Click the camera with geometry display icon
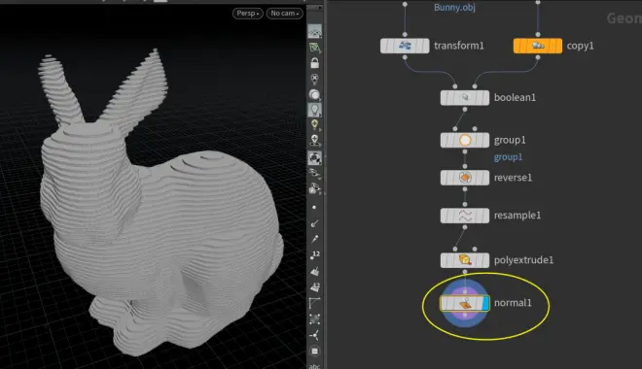 click(x=314, y=188)
